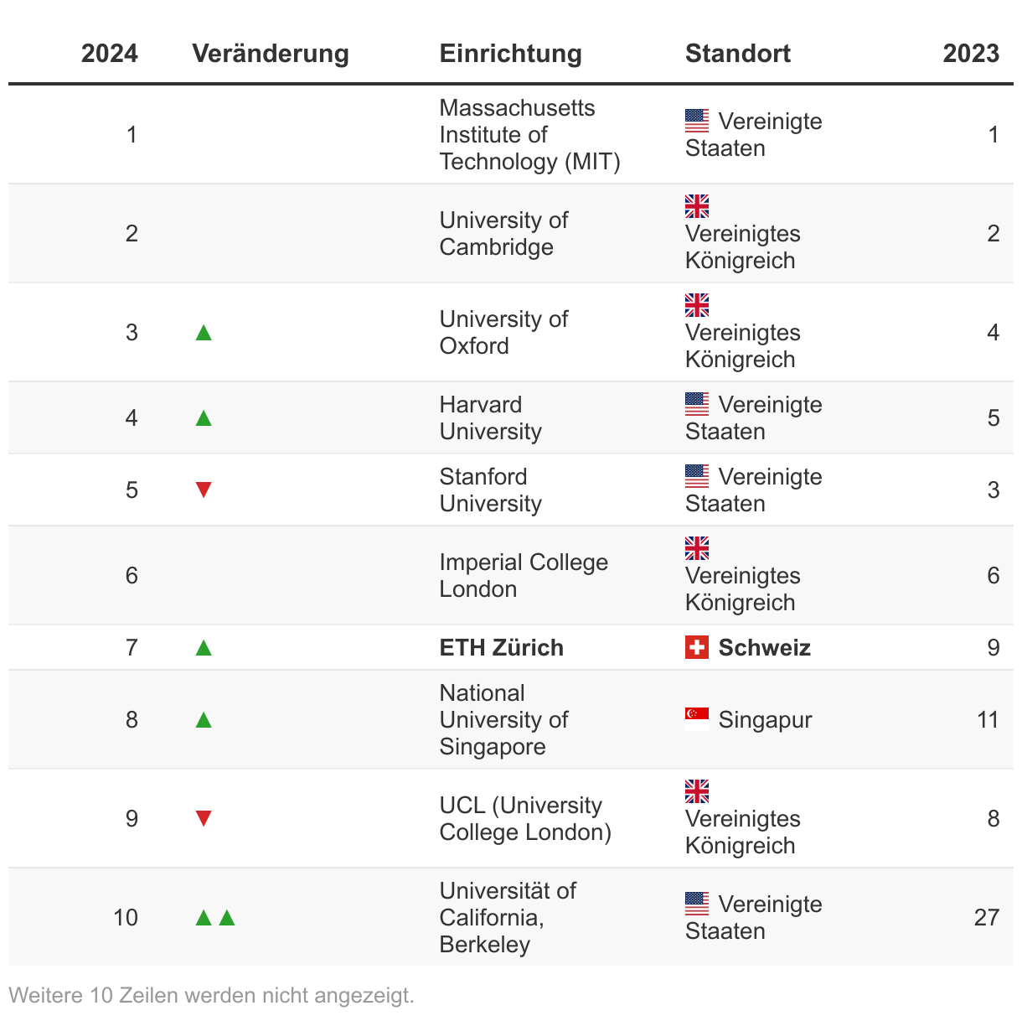Viewport: 1022px width, 1016px height.
Task: Click the Swiss flag next to Schweiz
Action: (x=696, y=647)
